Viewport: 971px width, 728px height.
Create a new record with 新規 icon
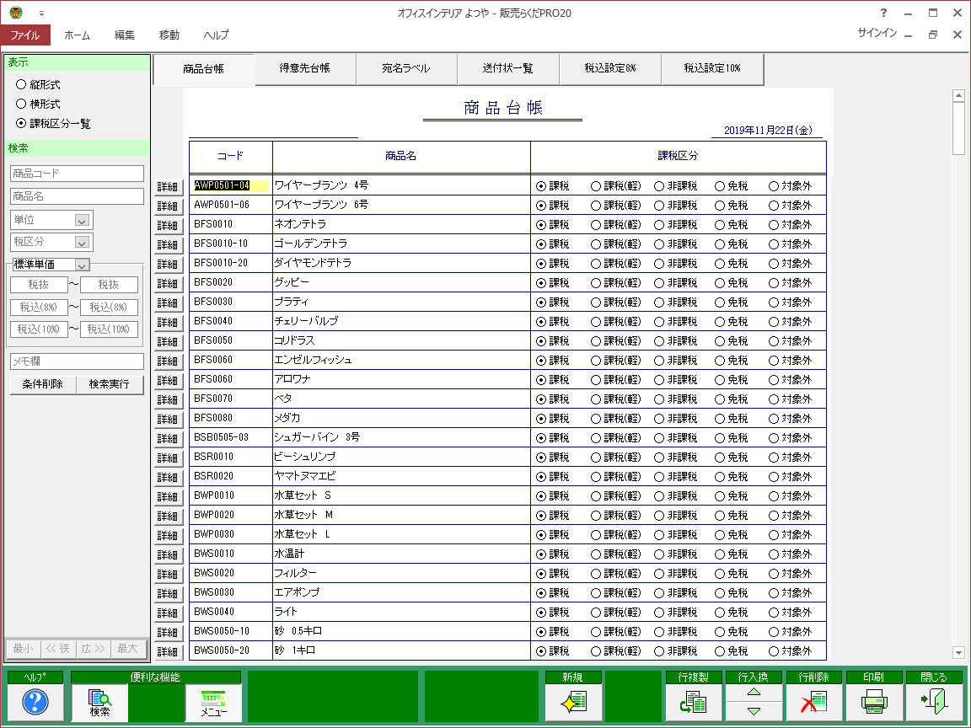click(573, 702)
